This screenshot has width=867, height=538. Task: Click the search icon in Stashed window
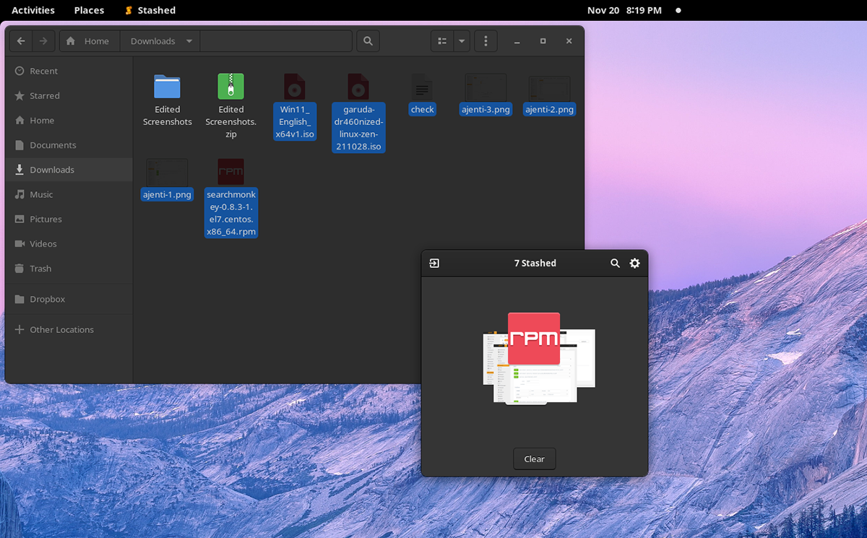tap(615, 264)
